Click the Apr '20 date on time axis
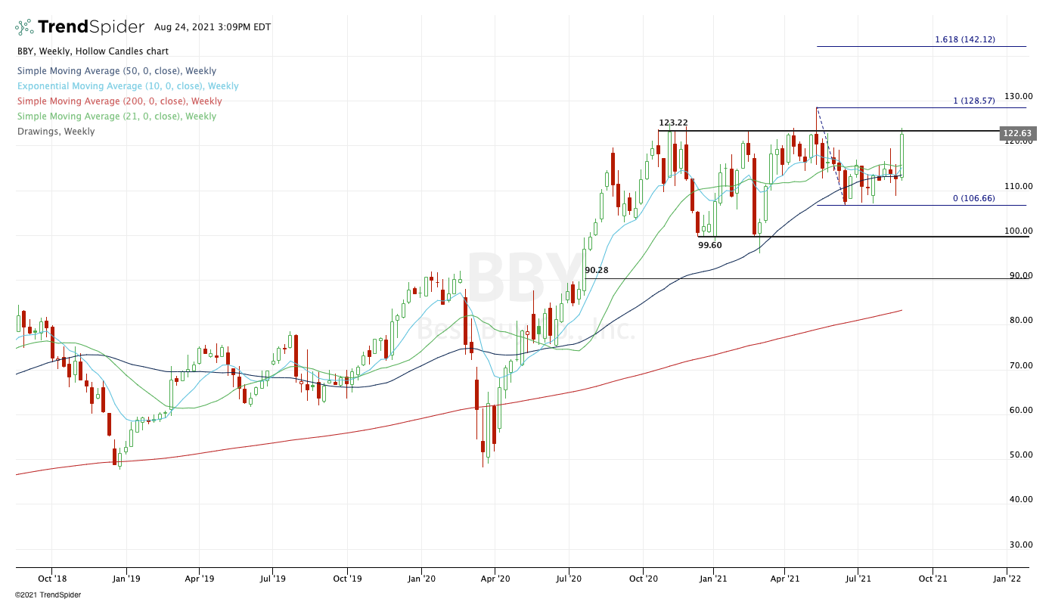Image resolution: width=1052 pixels, height=602 pixels. tap(494, 579)
